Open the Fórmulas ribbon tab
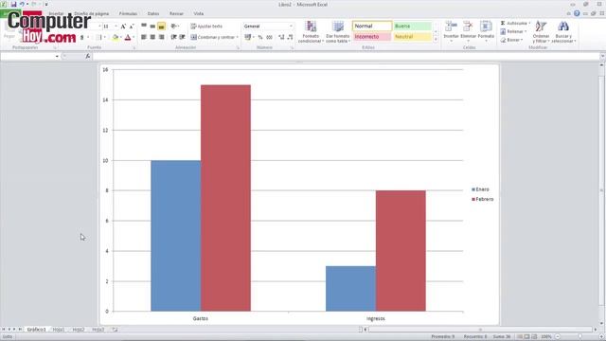Screen dimensions: 606x341 click(128, 13)
